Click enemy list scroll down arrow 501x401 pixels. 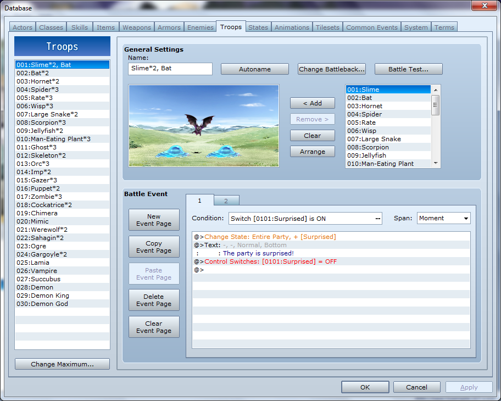(436, 163)
